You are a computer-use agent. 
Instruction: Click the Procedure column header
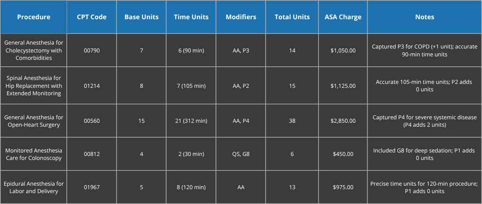[34, 17]
